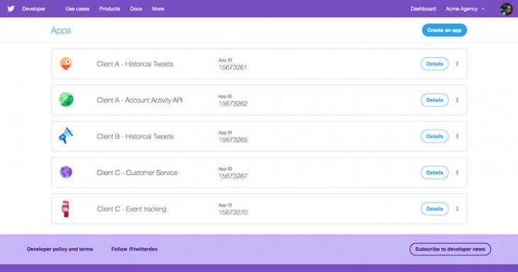Click the orange face icon for Client A Historical Tweets
The image size is (518, 272).
coord(66,63)
